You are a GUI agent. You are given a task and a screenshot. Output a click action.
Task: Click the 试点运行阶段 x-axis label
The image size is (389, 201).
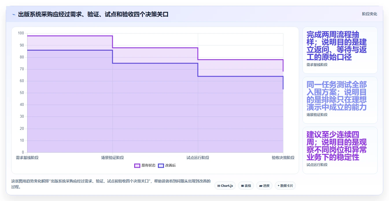pyautogui.click(x=198, y=158)
